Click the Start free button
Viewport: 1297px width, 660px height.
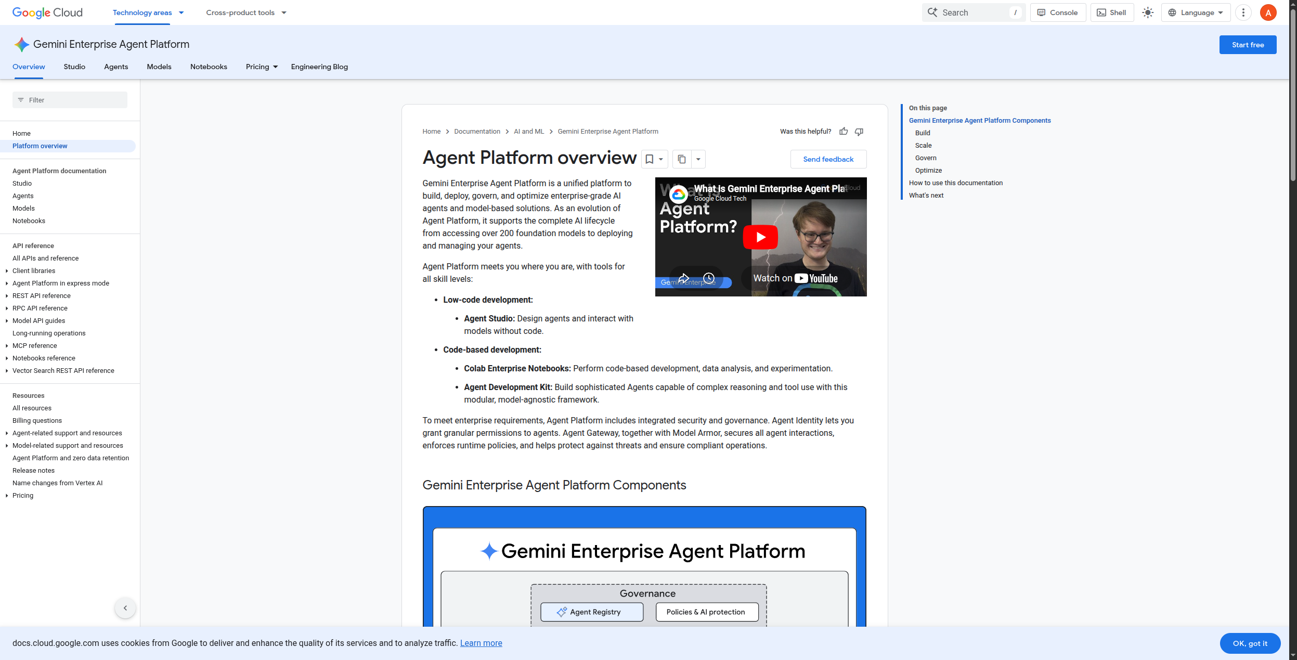tap(1248, 45)
